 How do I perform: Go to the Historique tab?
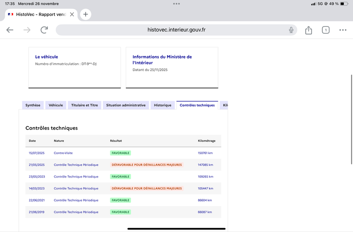[x=162, y=105]
